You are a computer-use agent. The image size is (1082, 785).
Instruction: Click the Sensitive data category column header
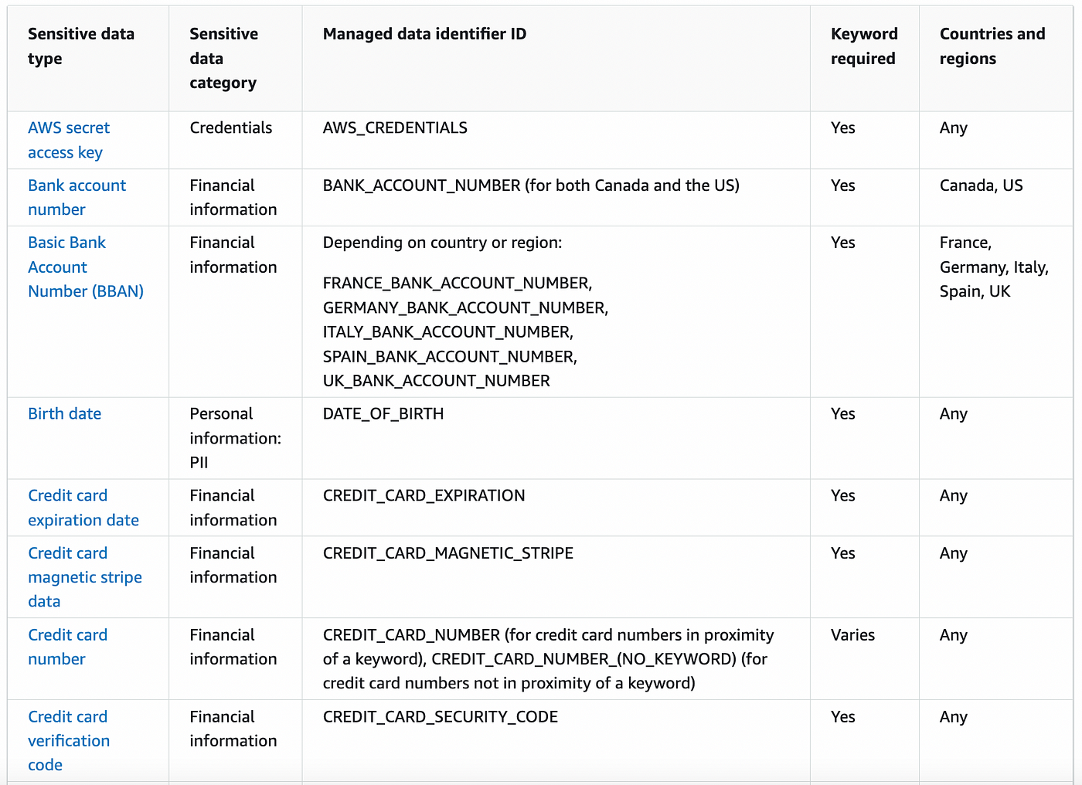[x=223, y=58]
